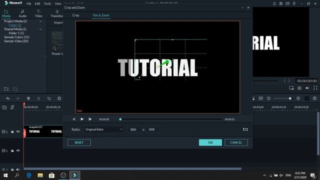
Task: Click the Redo icon
Action: [18, 98]
